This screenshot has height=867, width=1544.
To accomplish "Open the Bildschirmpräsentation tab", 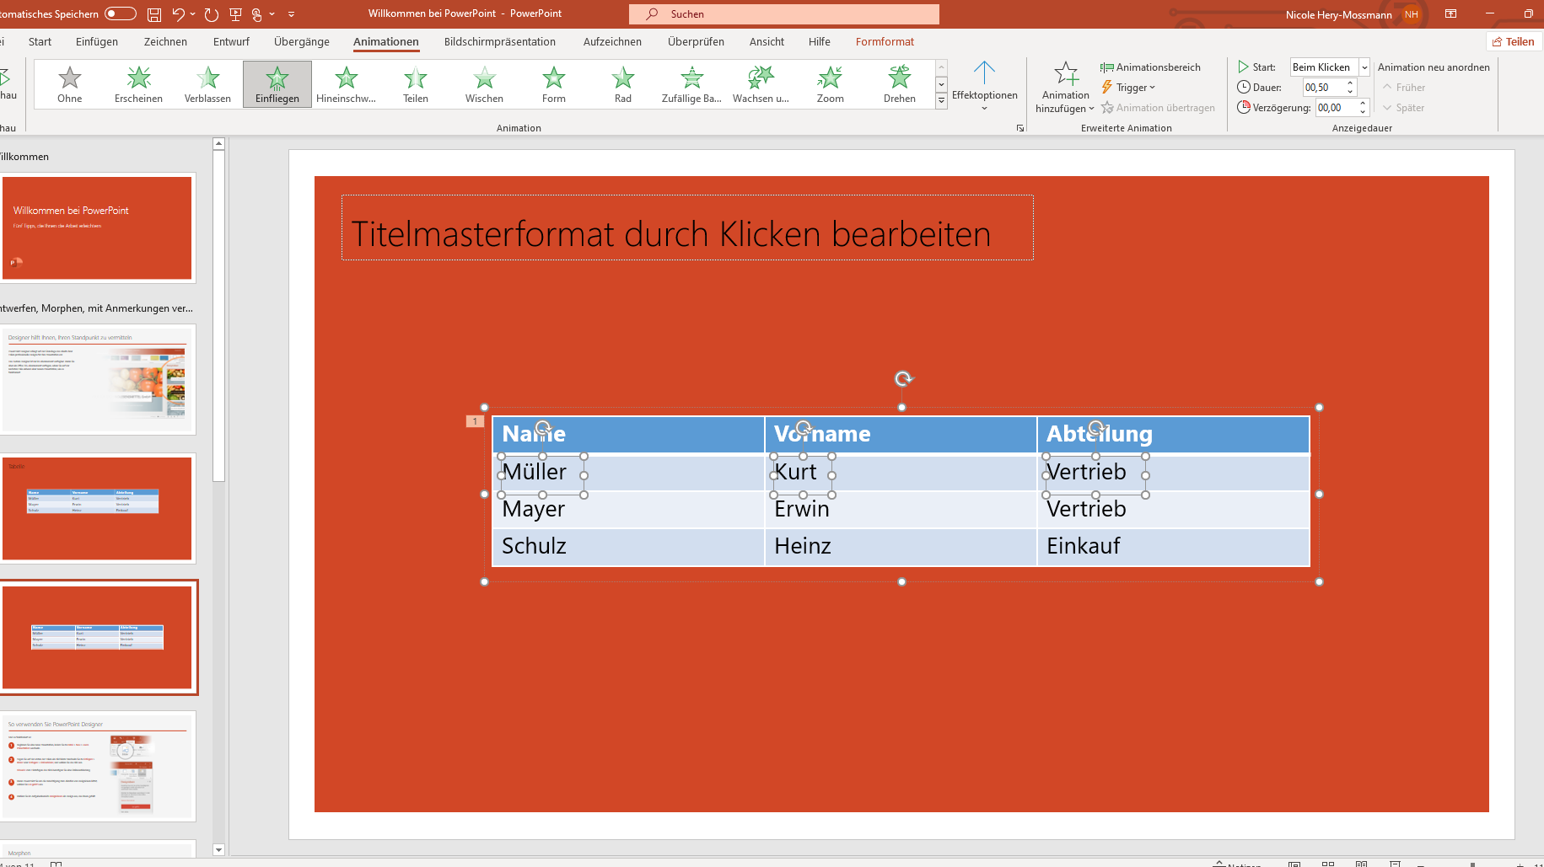I will (499, 41).
